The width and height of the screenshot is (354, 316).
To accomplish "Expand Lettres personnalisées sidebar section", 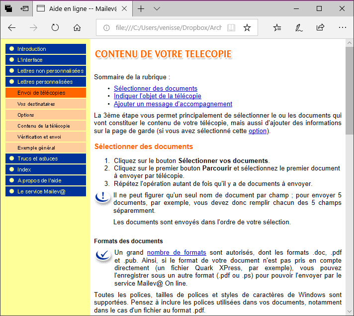I will (x=45, y=82).
